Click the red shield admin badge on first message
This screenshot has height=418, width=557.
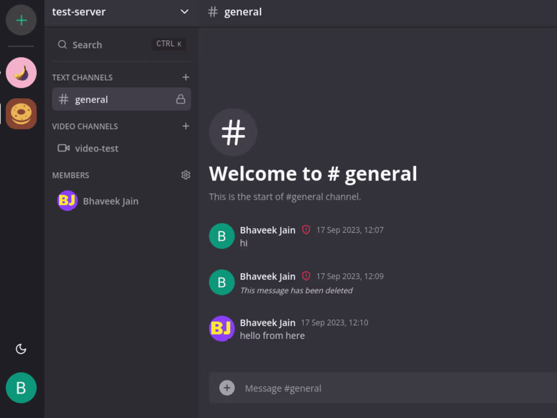pyautogui.click(x=306, y=230)
